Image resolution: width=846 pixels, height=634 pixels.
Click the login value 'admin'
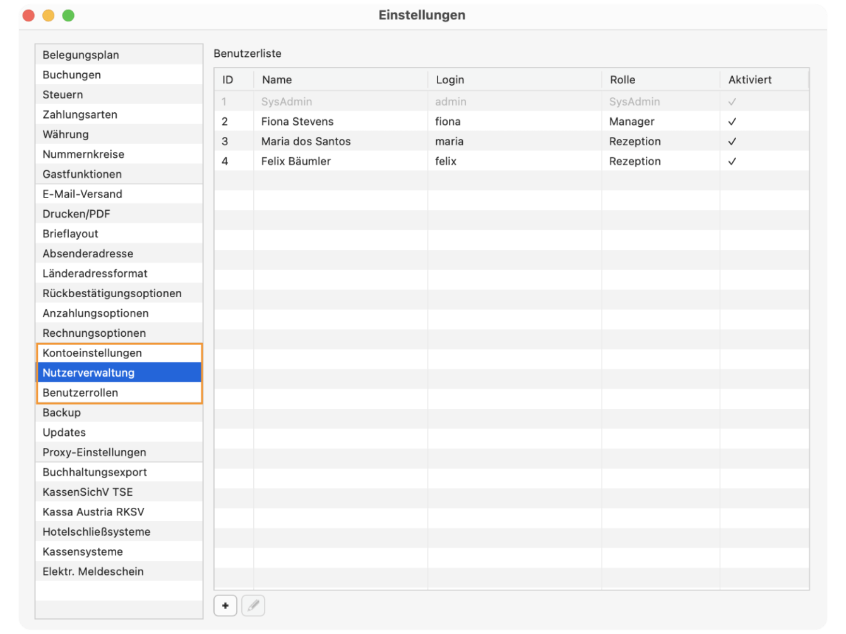(451, 102)
